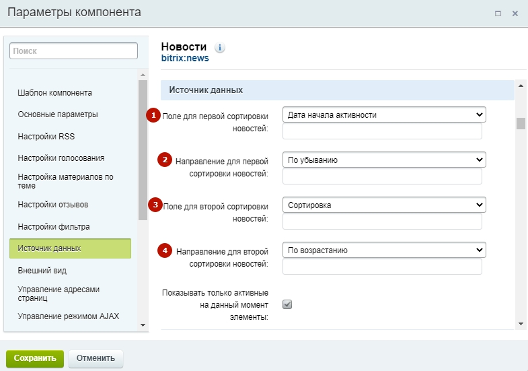Click the red number 4 marker
The height and width of the screenshot is (371, 528).
pos(164,250)
